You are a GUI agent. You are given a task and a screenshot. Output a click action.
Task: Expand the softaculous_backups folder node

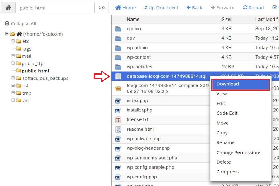tap(13, 78)
